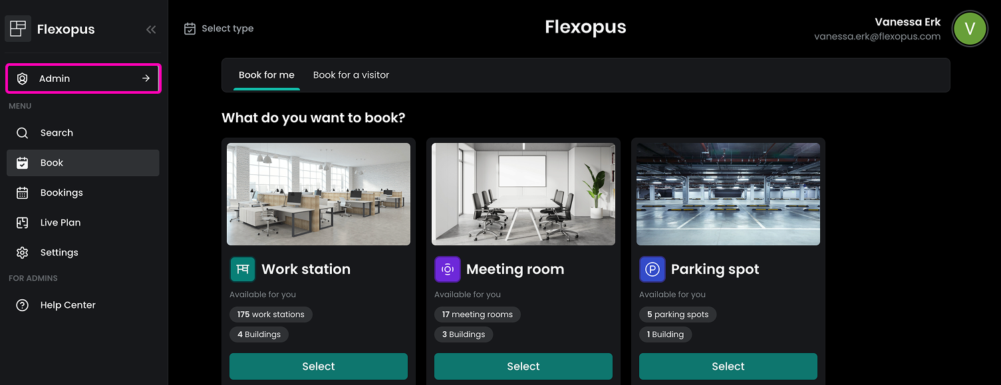Click the Admin shield icon

(x=22, y=78)
